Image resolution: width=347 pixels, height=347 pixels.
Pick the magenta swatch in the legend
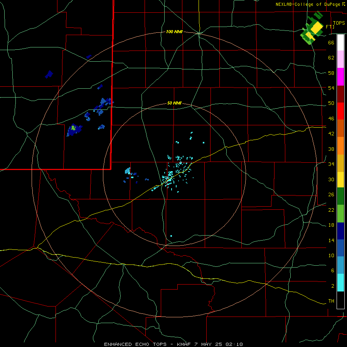(x=340, y=77)
